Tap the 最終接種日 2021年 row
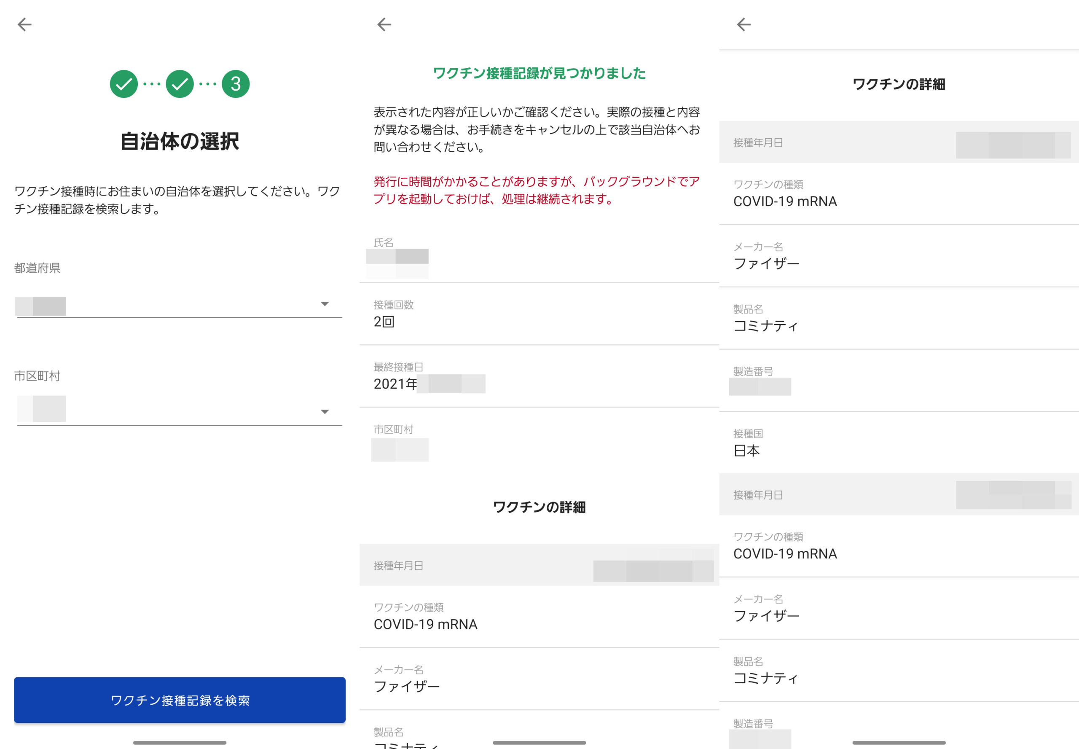The height and width of the screenshot is (749, 1079). click(x=539, y=377)
